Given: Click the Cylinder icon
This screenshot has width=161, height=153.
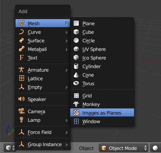Looking at the screenshot, I should (x=76, y=66).
